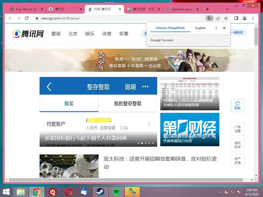Reload the current page
Screen dimensions: 263x197
[x=27, y=18]
